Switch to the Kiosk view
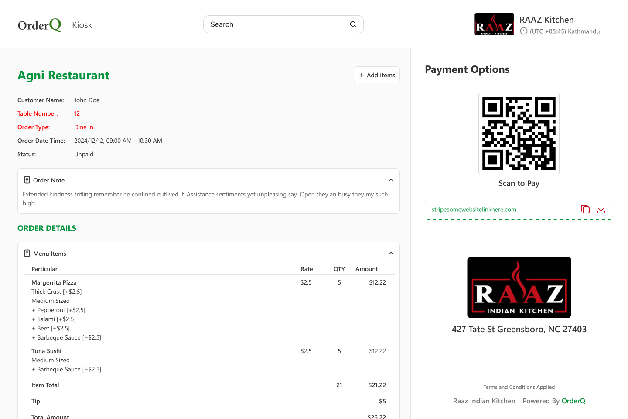This screenshot has height=419, width=628. click(82, 25)
